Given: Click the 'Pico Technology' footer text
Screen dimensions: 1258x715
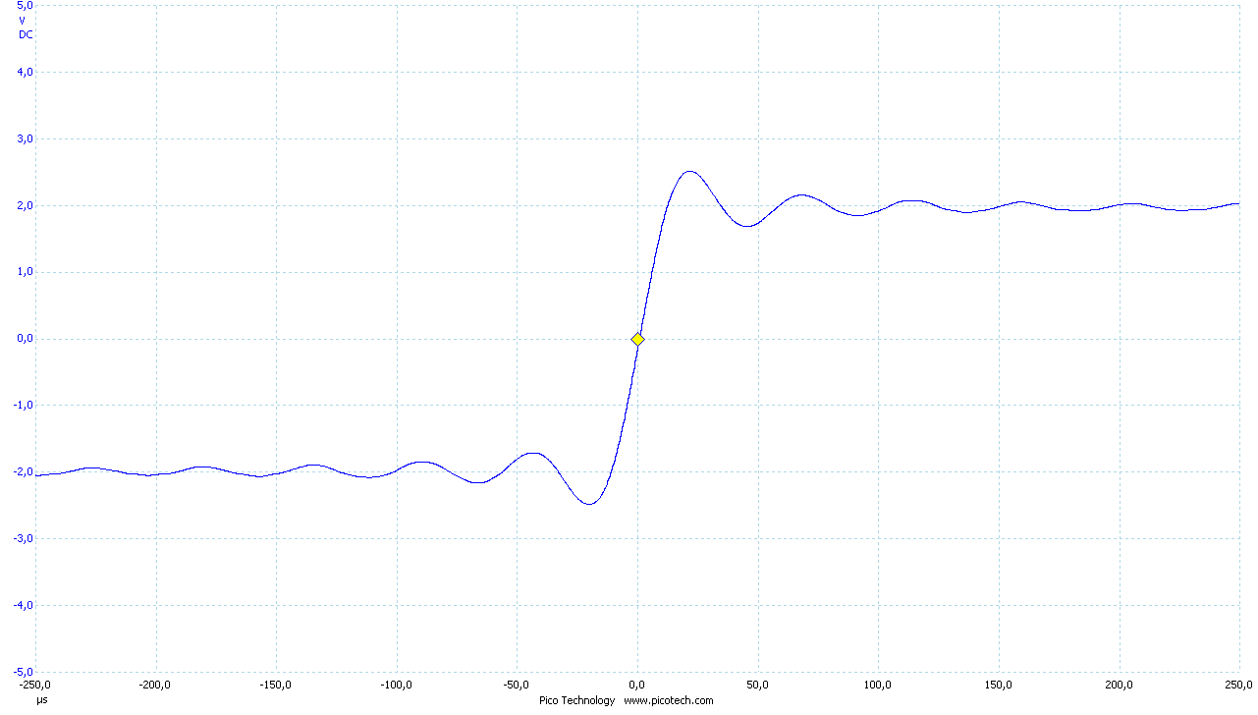Looking at the screenshot, I should (x=576, y=700).
